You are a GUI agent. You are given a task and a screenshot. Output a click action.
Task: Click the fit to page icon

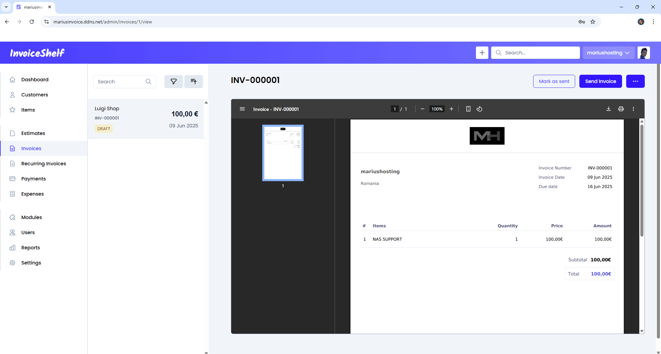468,109
